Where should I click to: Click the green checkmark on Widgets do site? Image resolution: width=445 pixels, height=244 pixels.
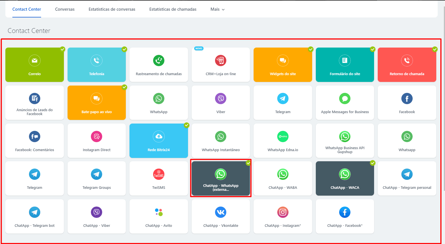[x=311, y=49]
